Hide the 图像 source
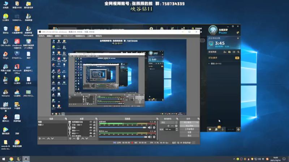Viewport: 289px width, 162px height. (x=91, y=127)
